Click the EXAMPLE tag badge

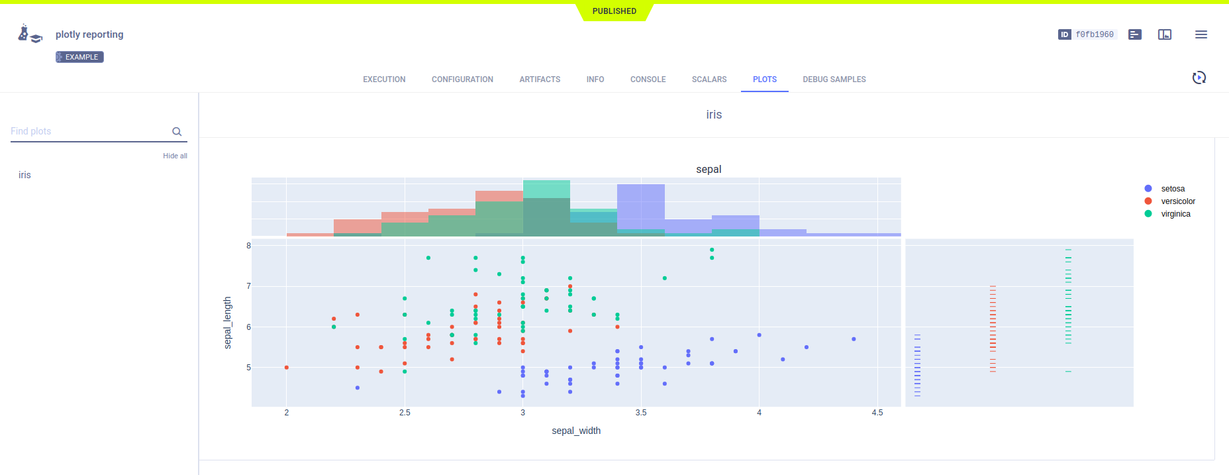click(x=79, y=57)
